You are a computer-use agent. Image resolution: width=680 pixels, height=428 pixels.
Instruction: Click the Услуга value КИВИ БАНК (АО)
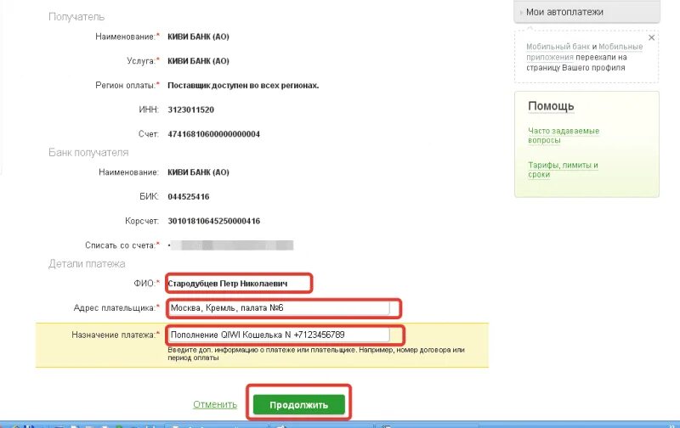click(198, 61)
